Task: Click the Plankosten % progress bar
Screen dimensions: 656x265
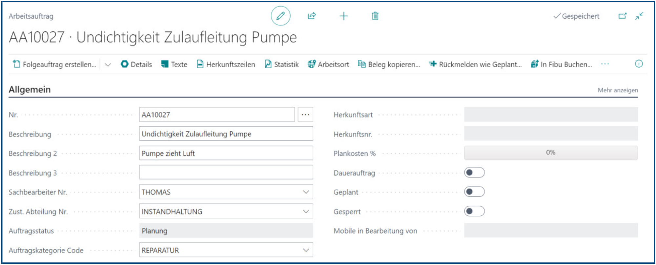Action: pos(551,153)
